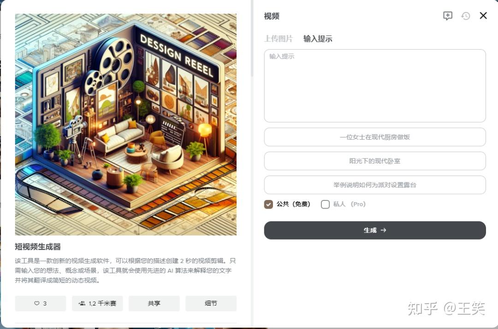Click the arrow on the 生成 button

(x=383, y=230)
